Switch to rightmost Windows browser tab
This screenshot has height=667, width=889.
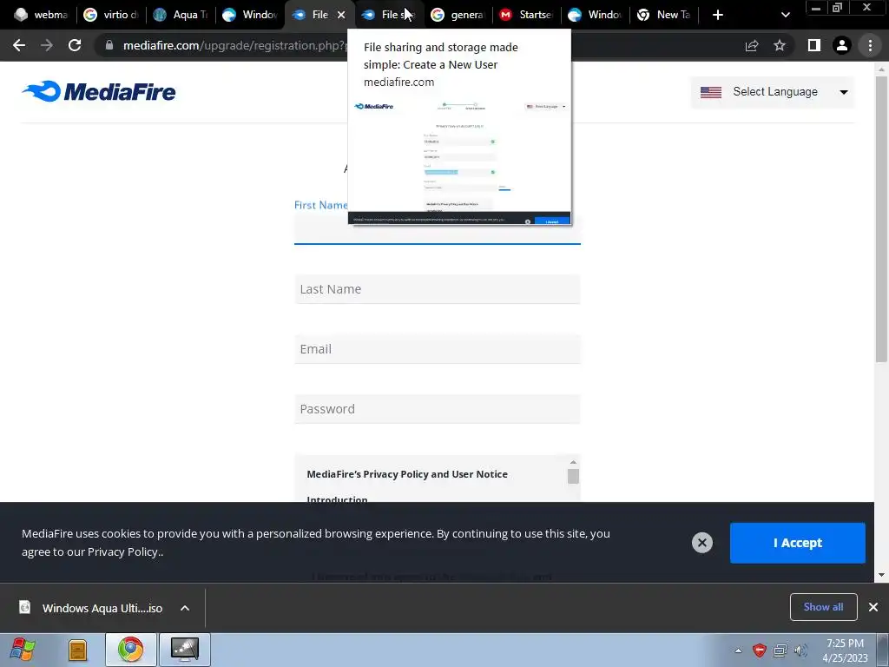(596, 15)
